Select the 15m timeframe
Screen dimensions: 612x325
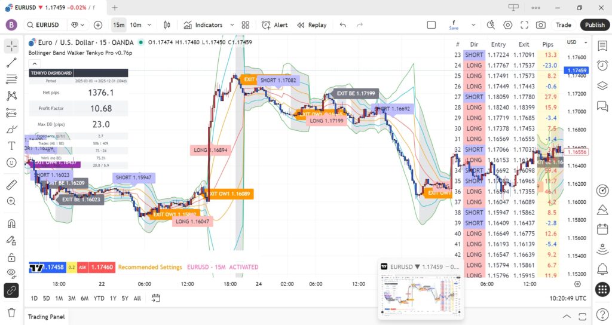119,25
